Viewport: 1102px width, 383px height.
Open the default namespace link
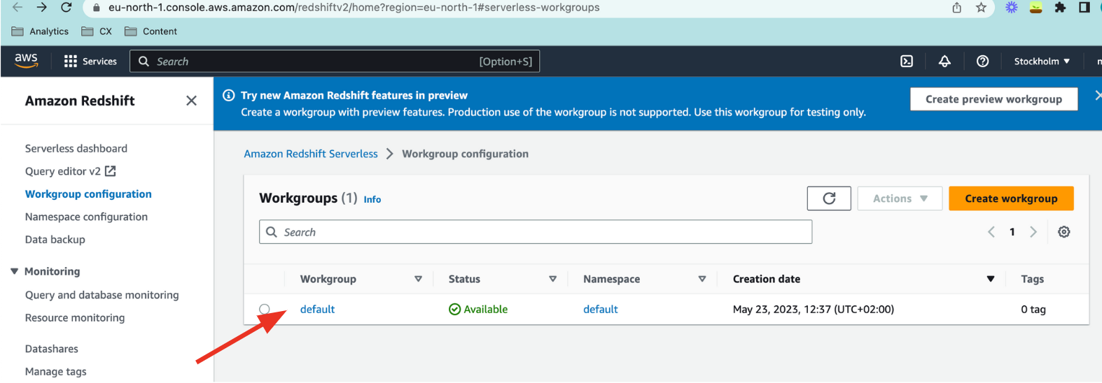point(601,309)
